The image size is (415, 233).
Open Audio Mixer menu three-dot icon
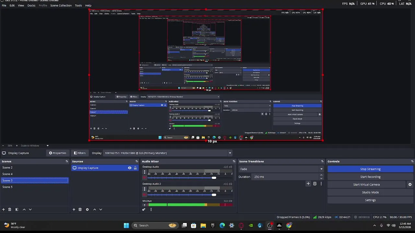151,209
